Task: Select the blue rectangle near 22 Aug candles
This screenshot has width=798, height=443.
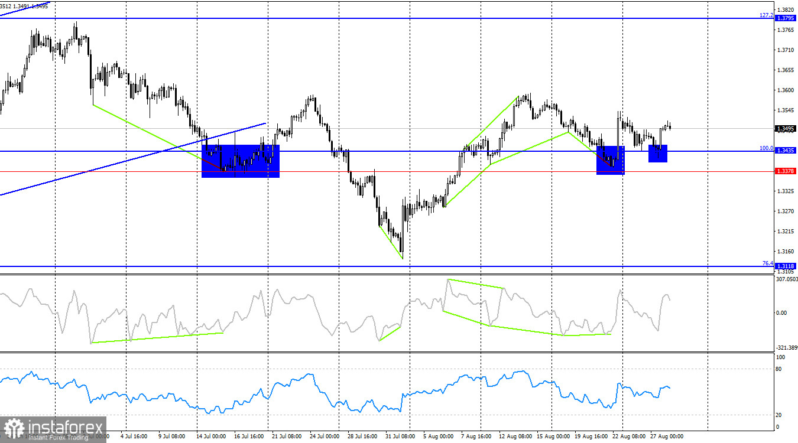Action: tap(611, 160)
